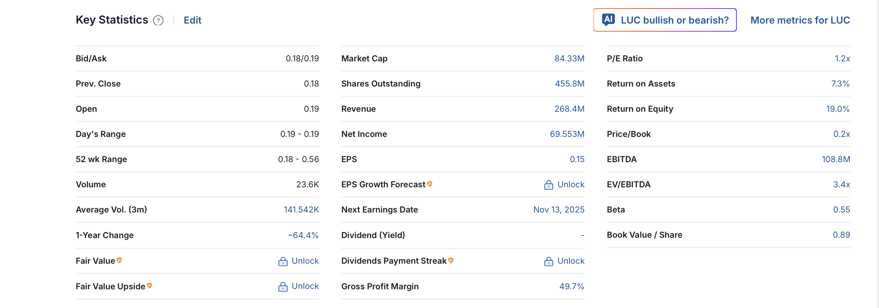Click the orange pro badge beside EPS Growth Forecast
The width and height of the screenshot is (879, 308).
(x=430, y=184)
